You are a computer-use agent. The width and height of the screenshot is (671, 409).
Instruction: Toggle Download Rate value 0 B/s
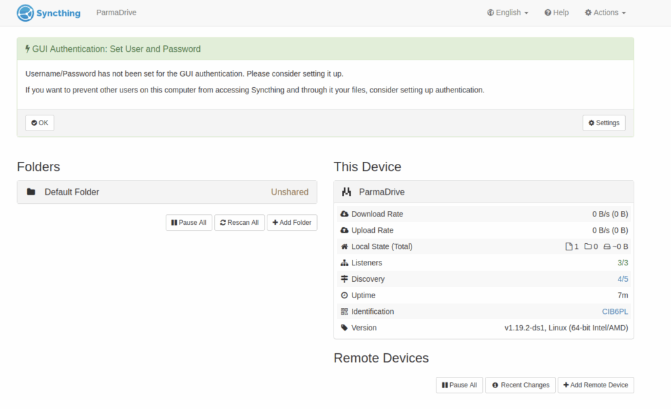[610, 214]
